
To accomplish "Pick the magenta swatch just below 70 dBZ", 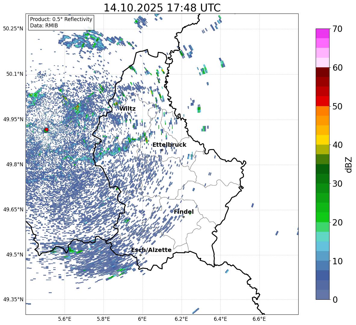I will pos(323,34).
